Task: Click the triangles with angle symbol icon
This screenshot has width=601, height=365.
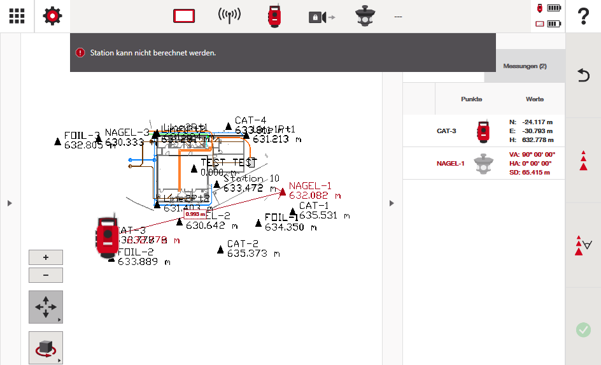Action: click(x=583, y=245)
